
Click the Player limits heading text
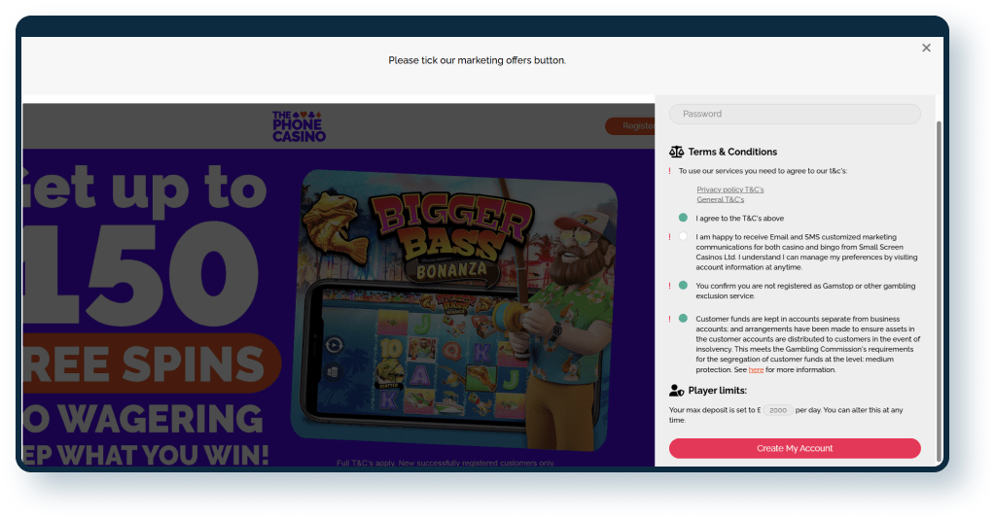(717, 390)
